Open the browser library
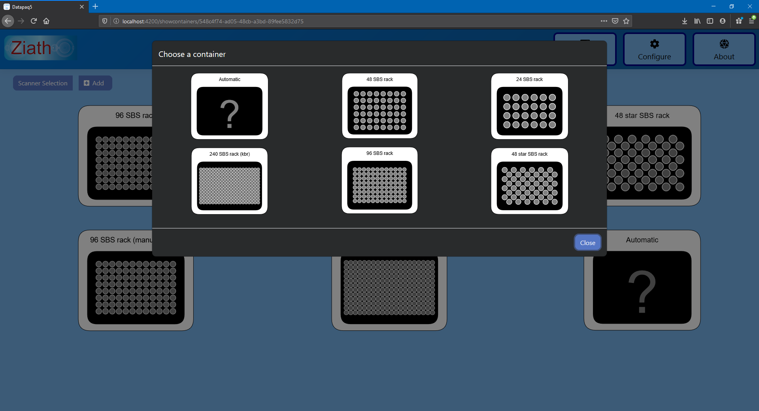Screen dimensions: 759x411 697,21
